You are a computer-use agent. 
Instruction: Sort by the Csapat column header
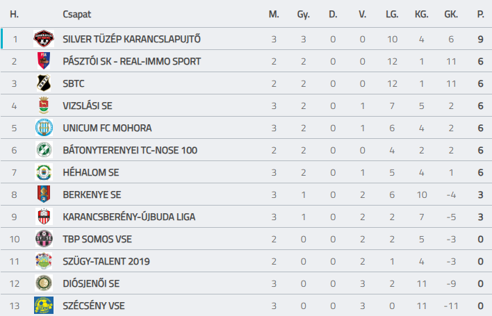coord(77,15)
